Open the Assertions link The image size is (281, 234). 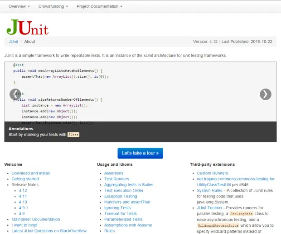coord(114,173)
